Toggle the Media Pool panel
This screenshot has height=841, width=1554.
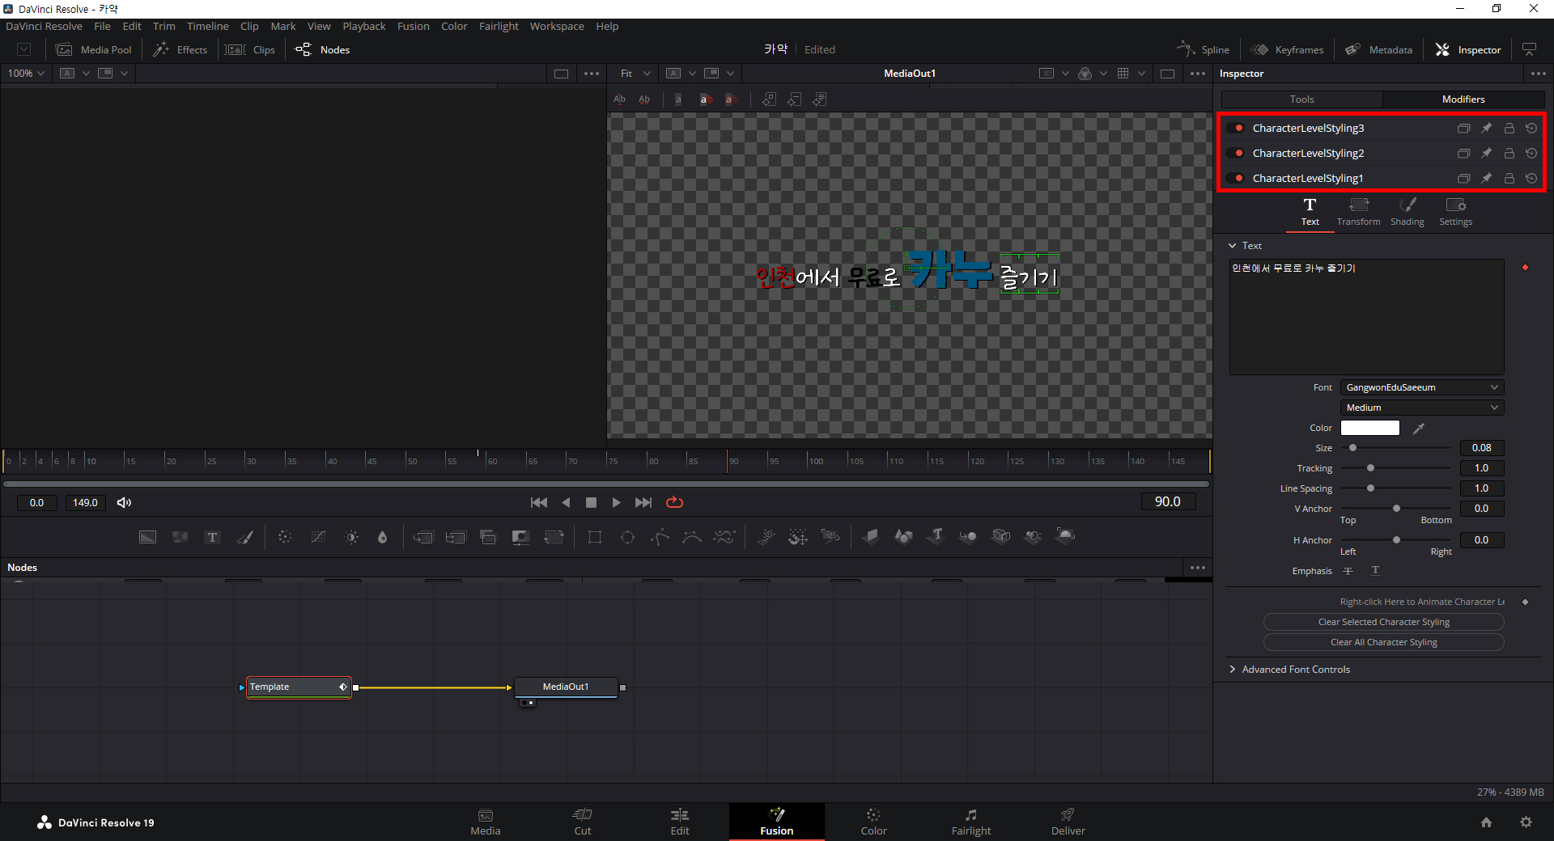[x=94, y=49]
